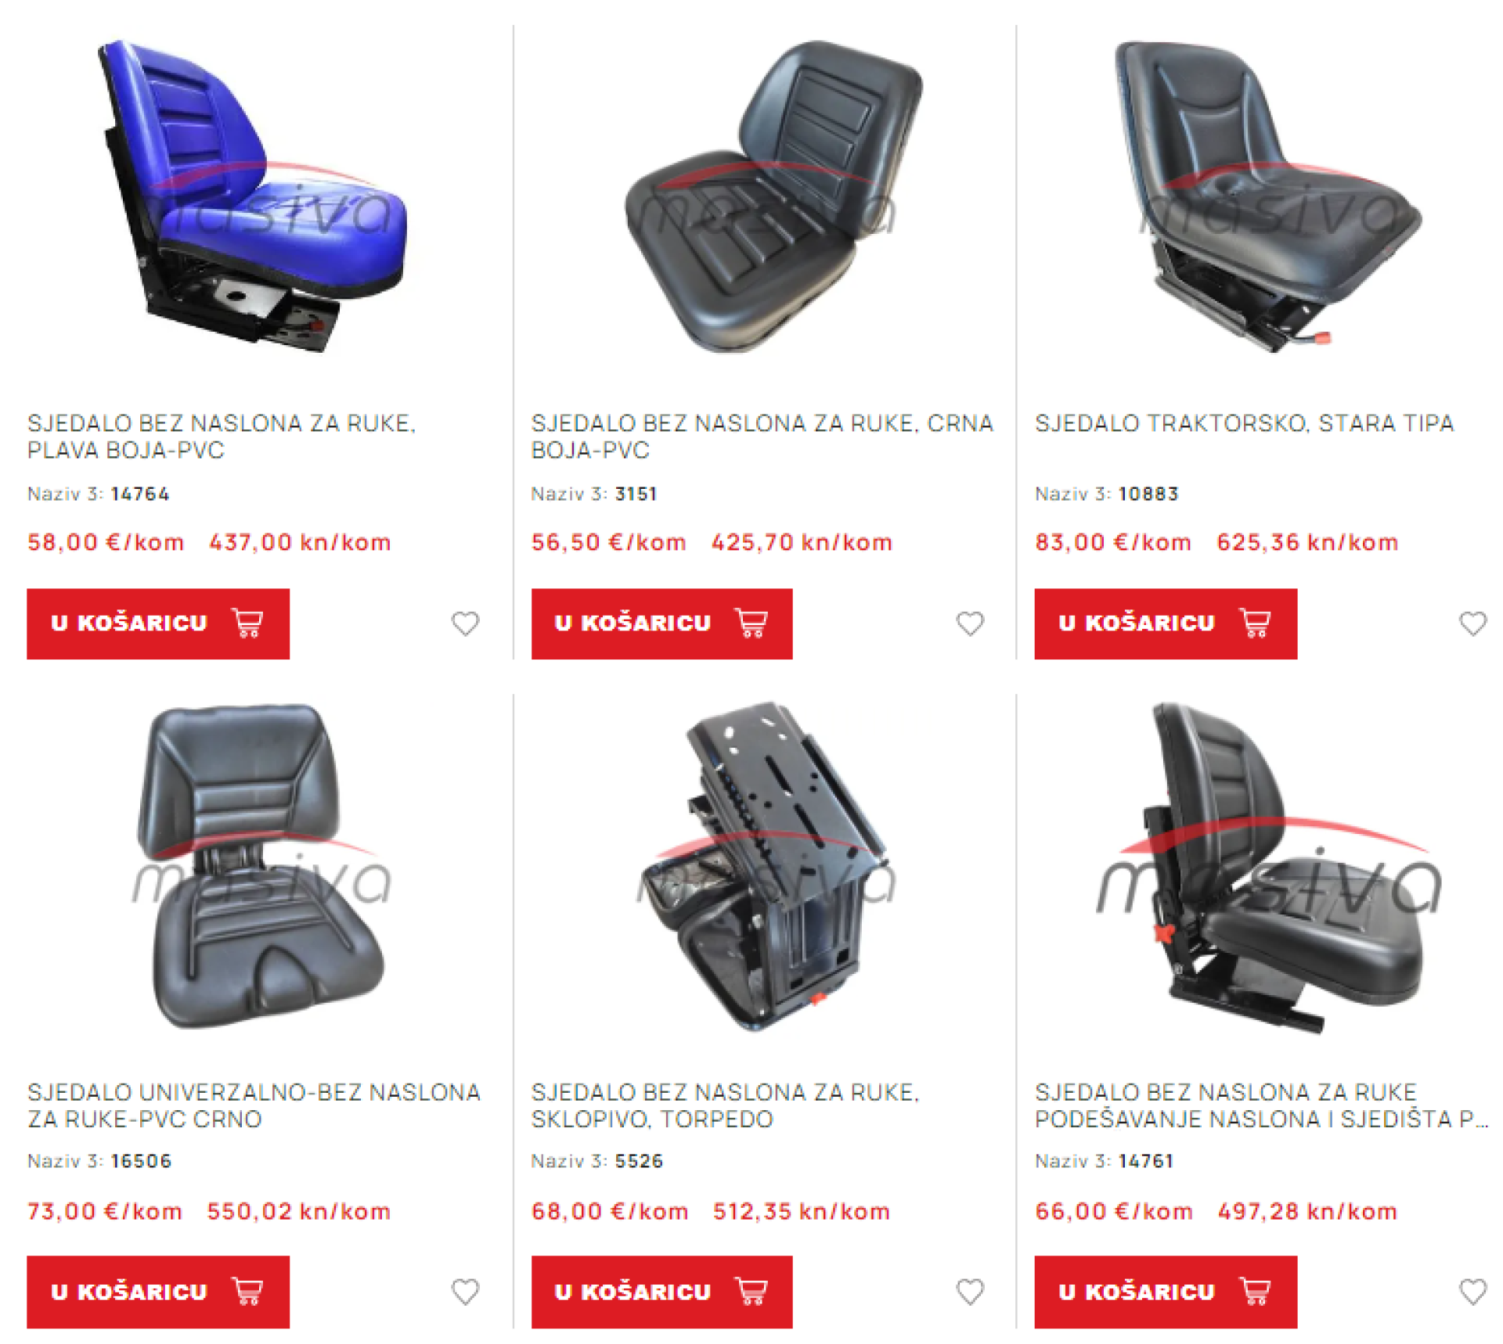Open the black PVC seat's product image

[x=773, y=196]
